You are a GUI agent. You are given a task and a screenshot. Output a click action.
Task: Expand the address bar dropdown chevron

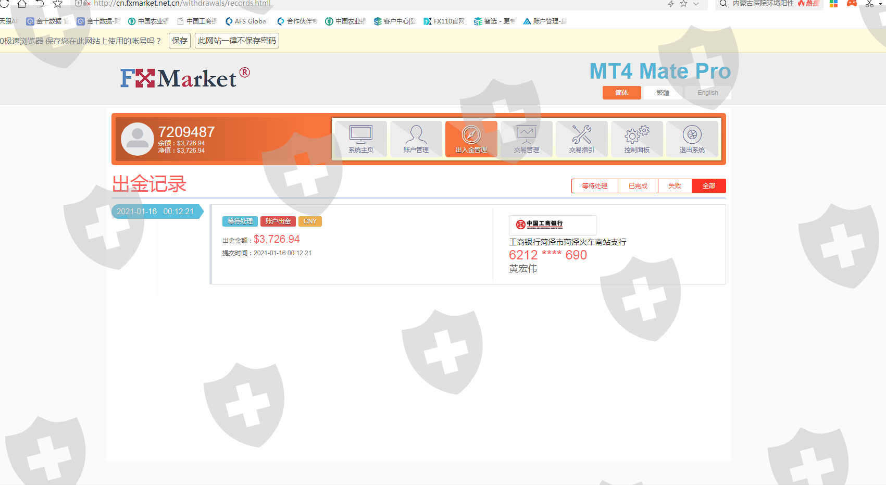(x=696, y=4)
